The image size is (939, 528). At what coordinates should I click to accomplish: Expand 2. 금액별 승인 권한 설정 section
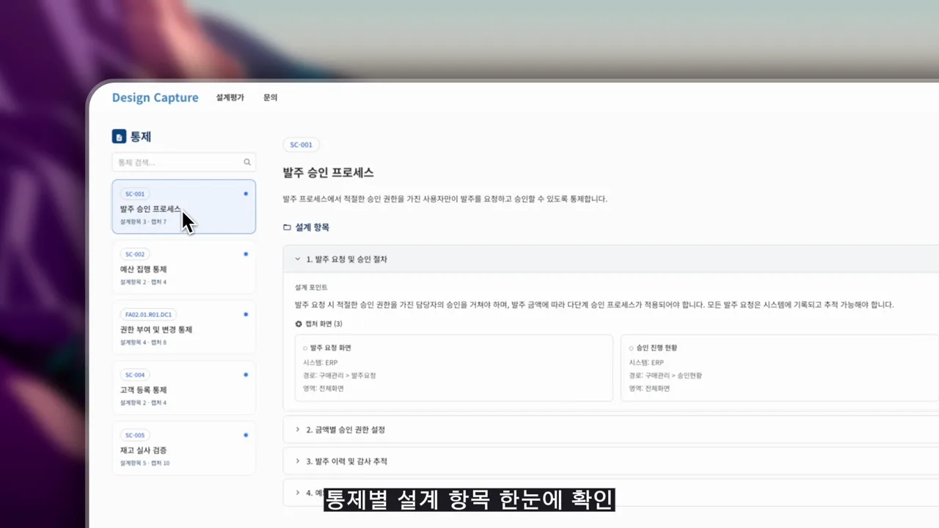[610, 430]
